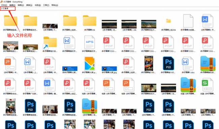Viewport: 219px width, 129px height.
Task: Open the 文件(F) menu
Action: (x=4, y=5)
